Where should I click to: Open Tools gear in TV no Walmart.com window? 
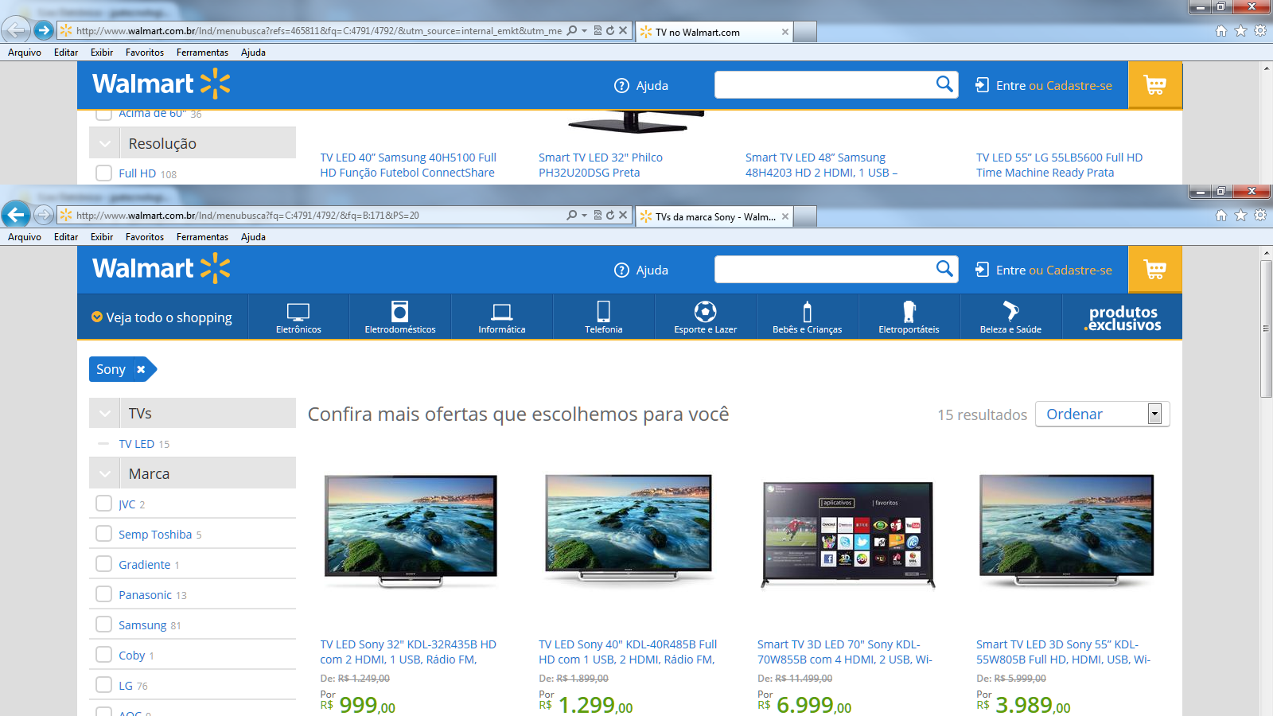(1260, 31)
